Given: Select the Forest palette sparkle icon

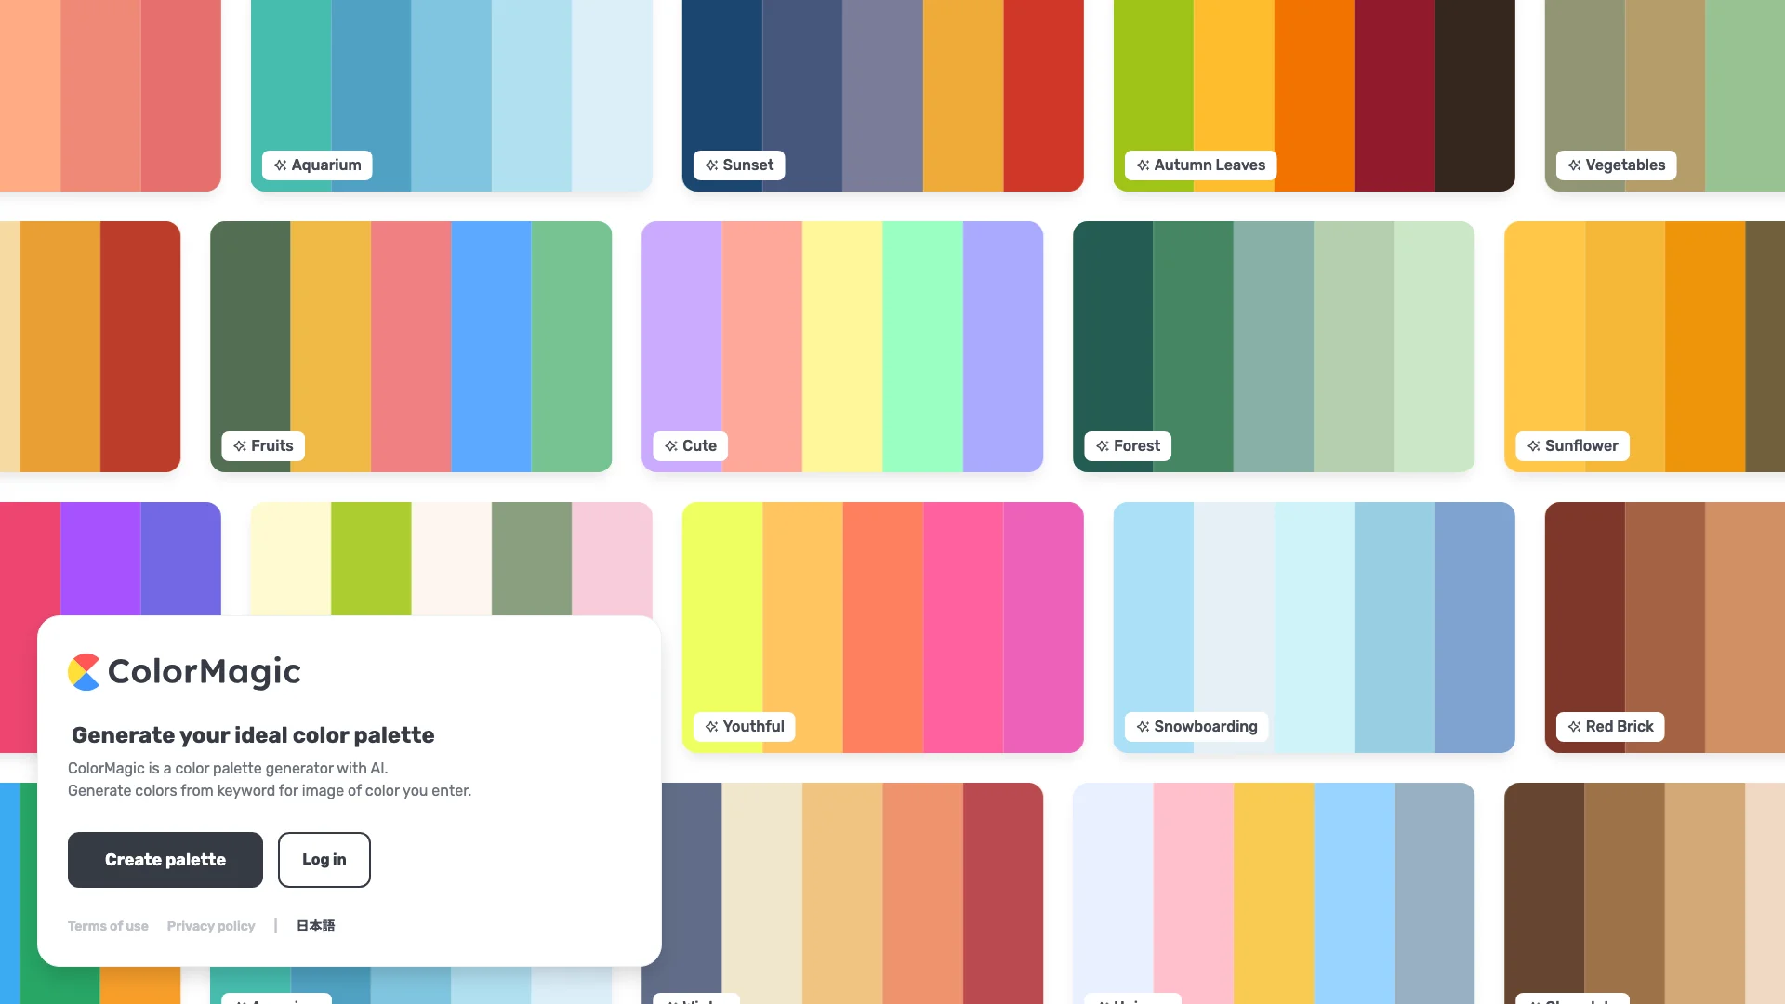Looking at the screenshot, I should coord(1102,445).
